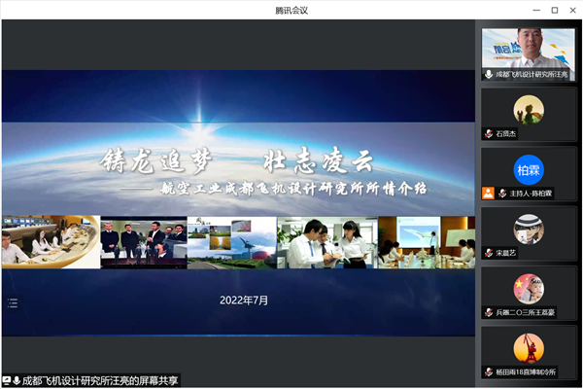The image size is (583, 389).
Task: Click the slide title 铸龙追梦 壮志凌云
Action: [237, 161]
